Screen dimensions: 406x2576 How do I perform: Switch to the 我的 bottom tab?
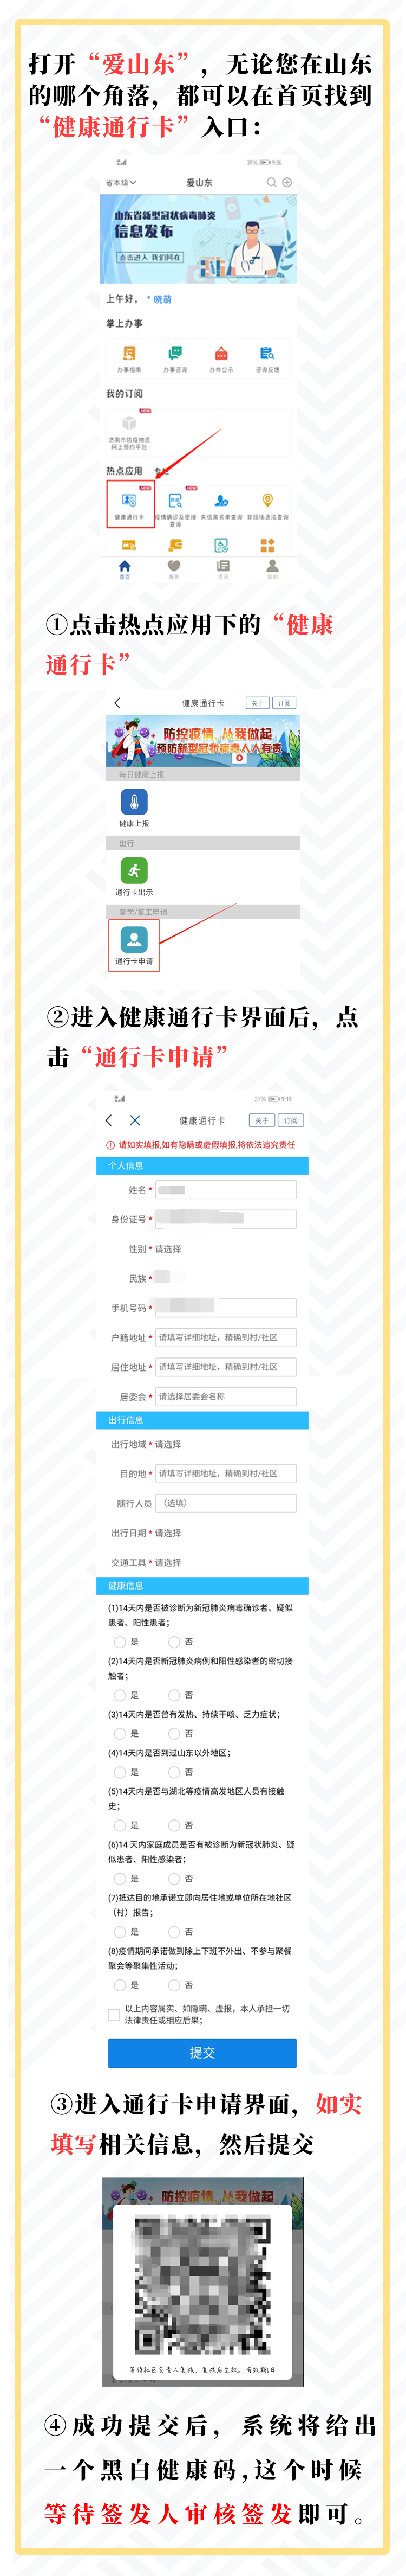point(271,569)
